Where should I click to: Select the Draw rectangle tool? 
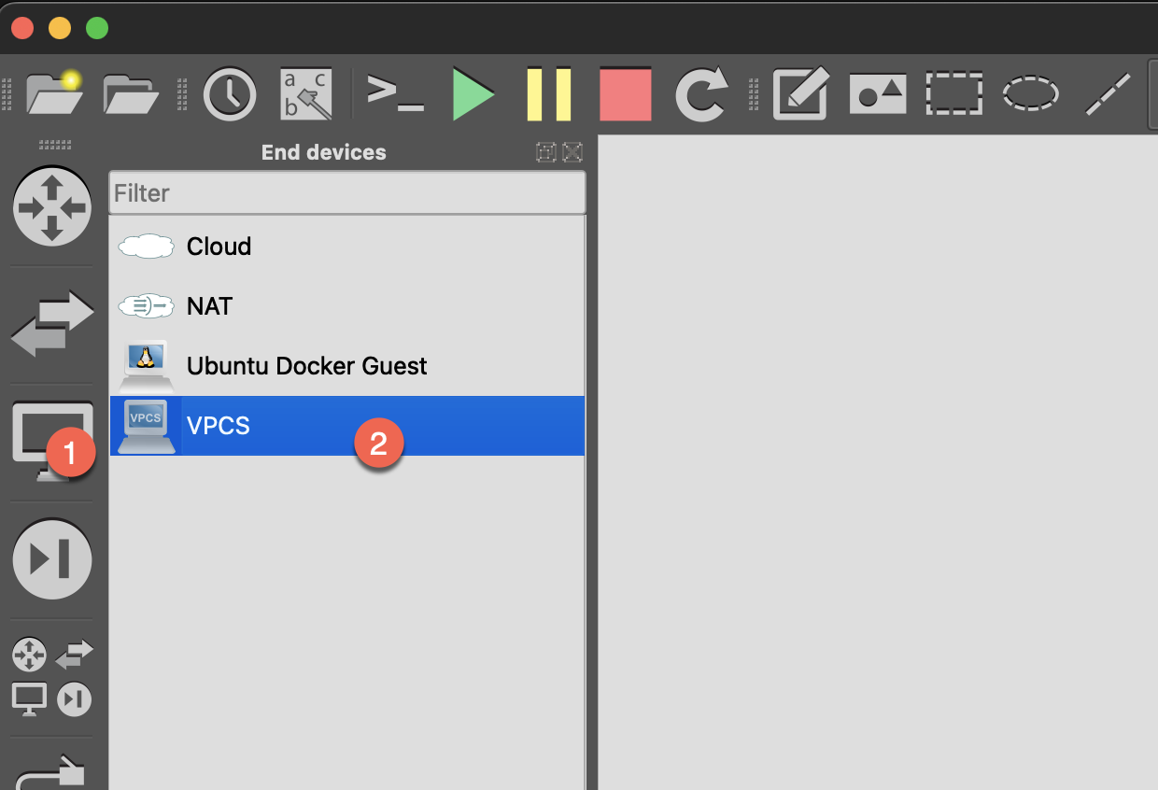point(953,93)
